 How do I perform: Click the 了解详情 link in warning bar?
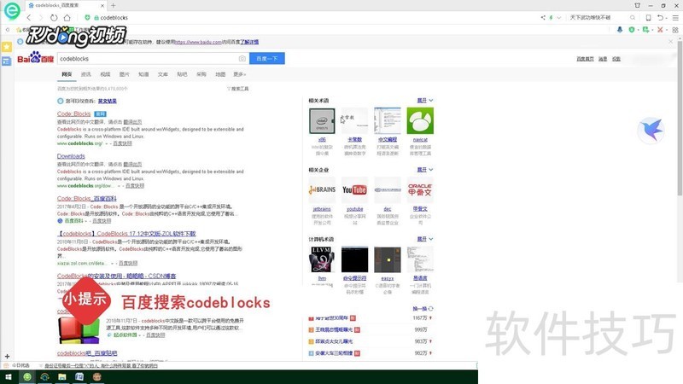(249, 42)
